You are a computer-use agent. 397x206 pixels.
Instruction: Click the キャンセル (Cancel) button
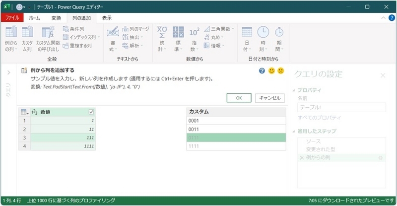(x=269, y=98)
